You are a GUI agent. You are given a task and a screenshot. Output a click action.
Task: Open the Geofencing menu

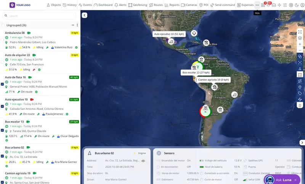pyautogui.click(x=138, y=5)
